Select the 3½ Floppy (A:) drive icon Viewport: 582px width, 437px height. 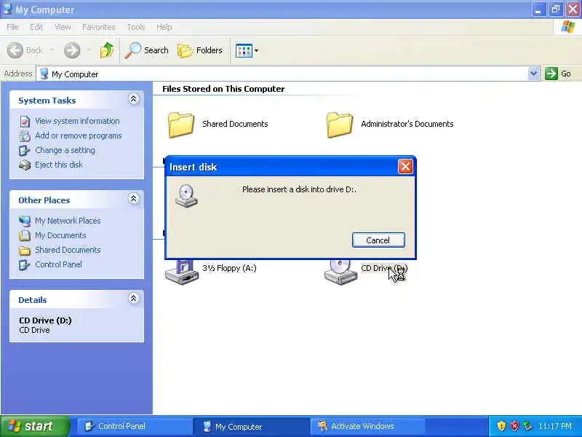coord(180,272)
